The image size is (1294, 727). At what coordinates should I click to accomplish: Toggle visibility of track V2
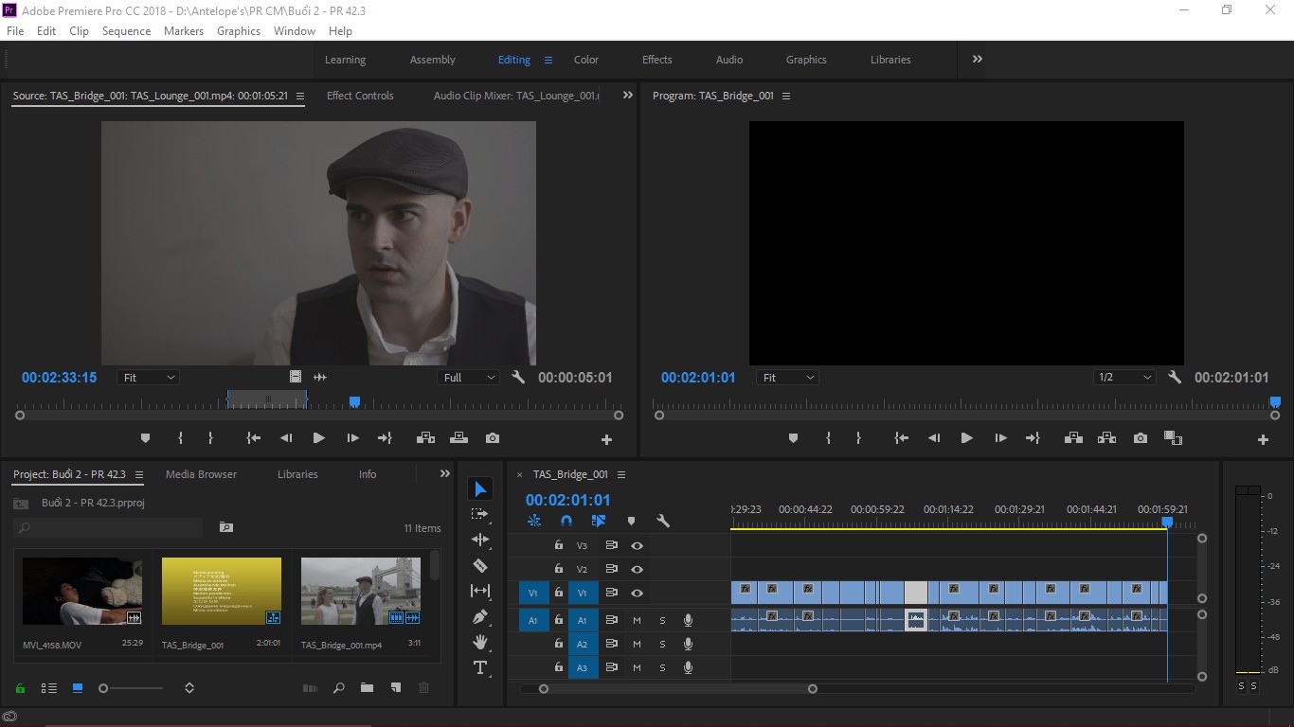click(x=638, y=569)
